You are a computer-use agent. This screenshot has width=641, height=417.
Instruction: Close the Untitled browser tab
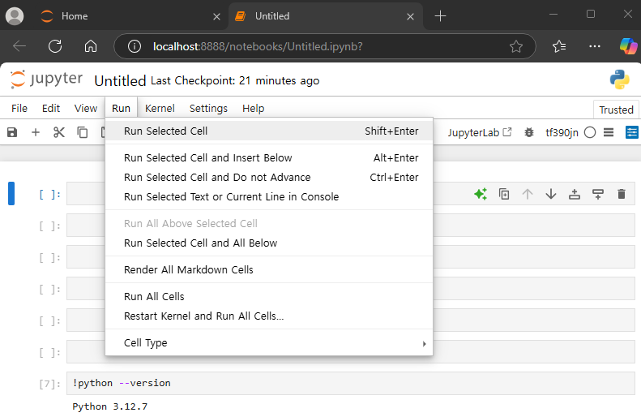[410, 16]
